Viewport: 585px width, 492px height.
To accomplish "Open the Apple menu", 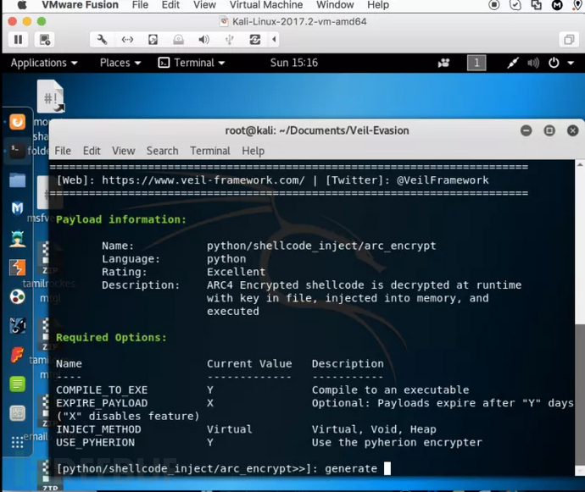I will [x=22, y=5].
